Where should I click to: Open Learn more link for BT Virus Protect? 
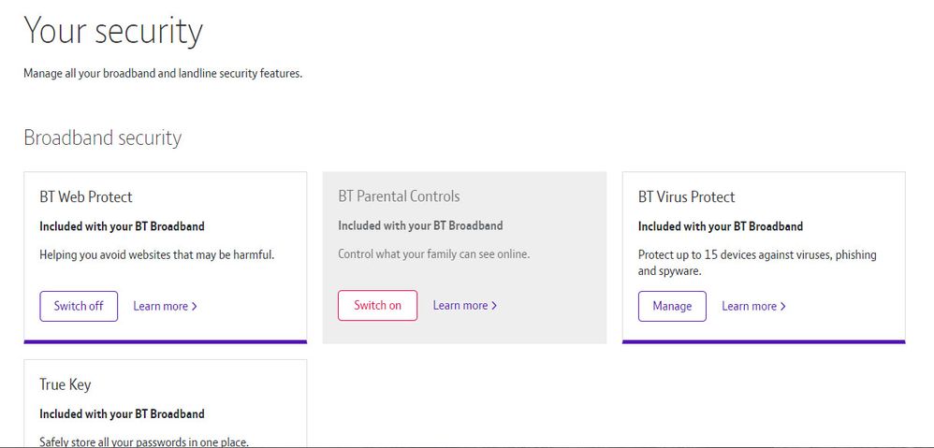coord(749,306)
